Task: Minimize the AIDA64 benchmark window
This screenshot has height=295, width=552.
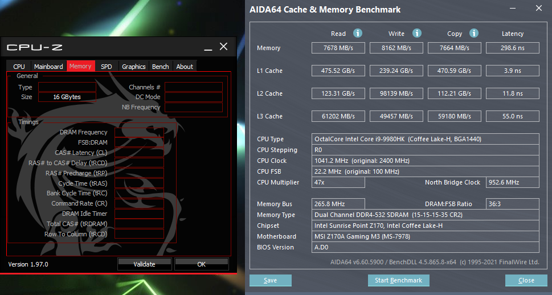Action: tap(513, 8)
